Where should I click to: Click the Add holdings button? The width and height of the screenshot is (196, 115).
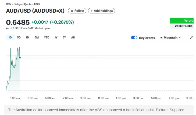pyautogui.click(x=101, y=11)
